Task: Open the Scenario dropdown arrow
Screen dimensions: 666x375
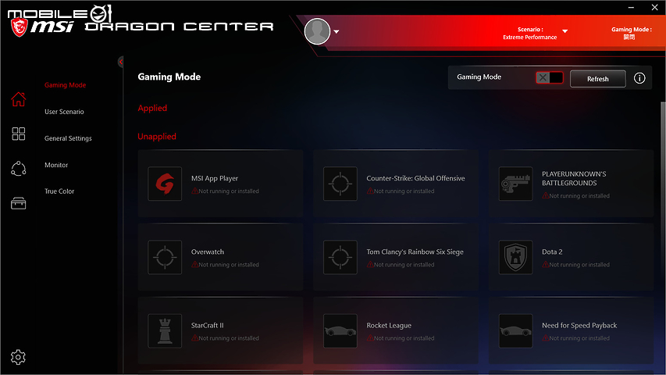Action: pos(565,31)
